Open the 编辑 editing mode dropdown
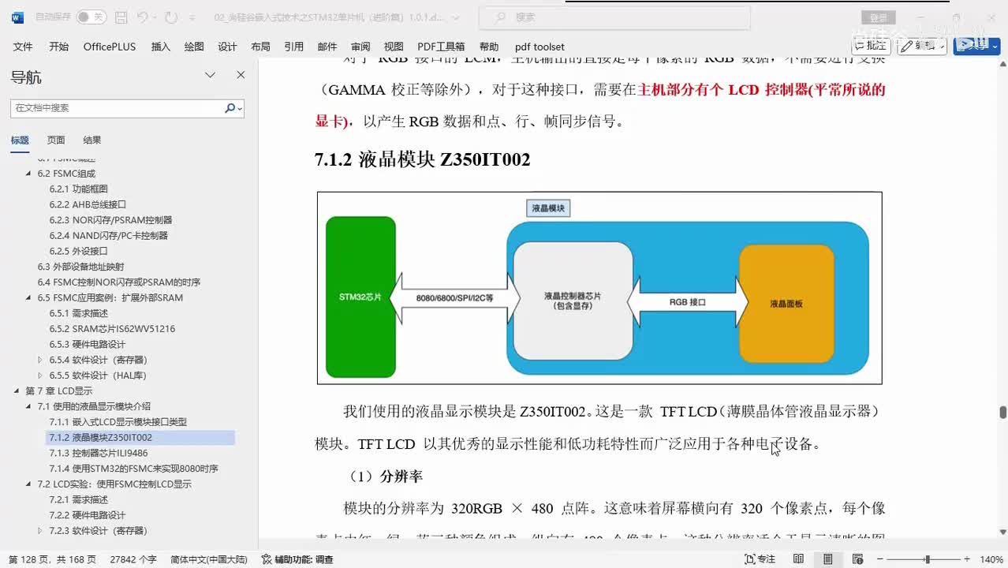 (923, 46)
